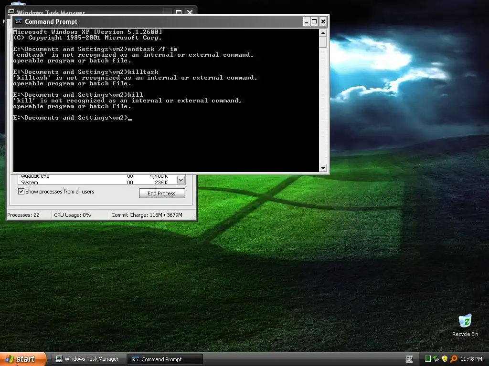Select the Command Prompt taskbar button
489x366 pixels.
click(x=165, y=359)
